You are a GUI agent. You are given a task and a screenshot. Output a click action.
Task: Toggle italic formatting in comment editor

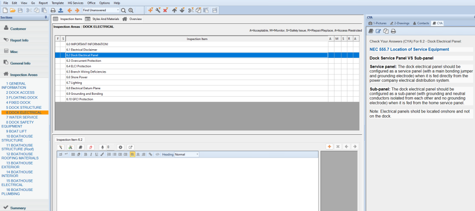91,154
